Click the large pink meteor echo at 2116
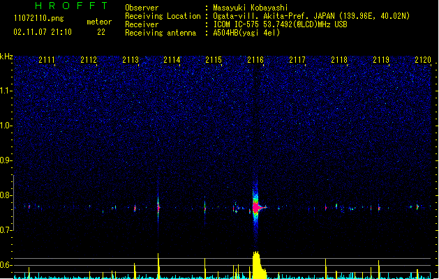 pyautogui.click(x=256, y=207)
